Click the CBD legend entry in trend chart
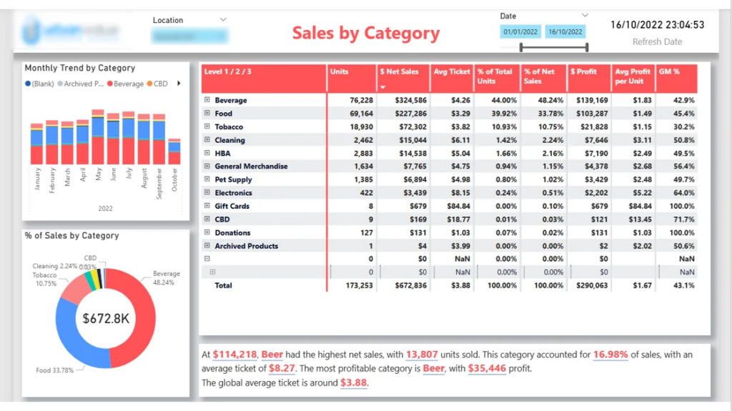 coord(157,84)
